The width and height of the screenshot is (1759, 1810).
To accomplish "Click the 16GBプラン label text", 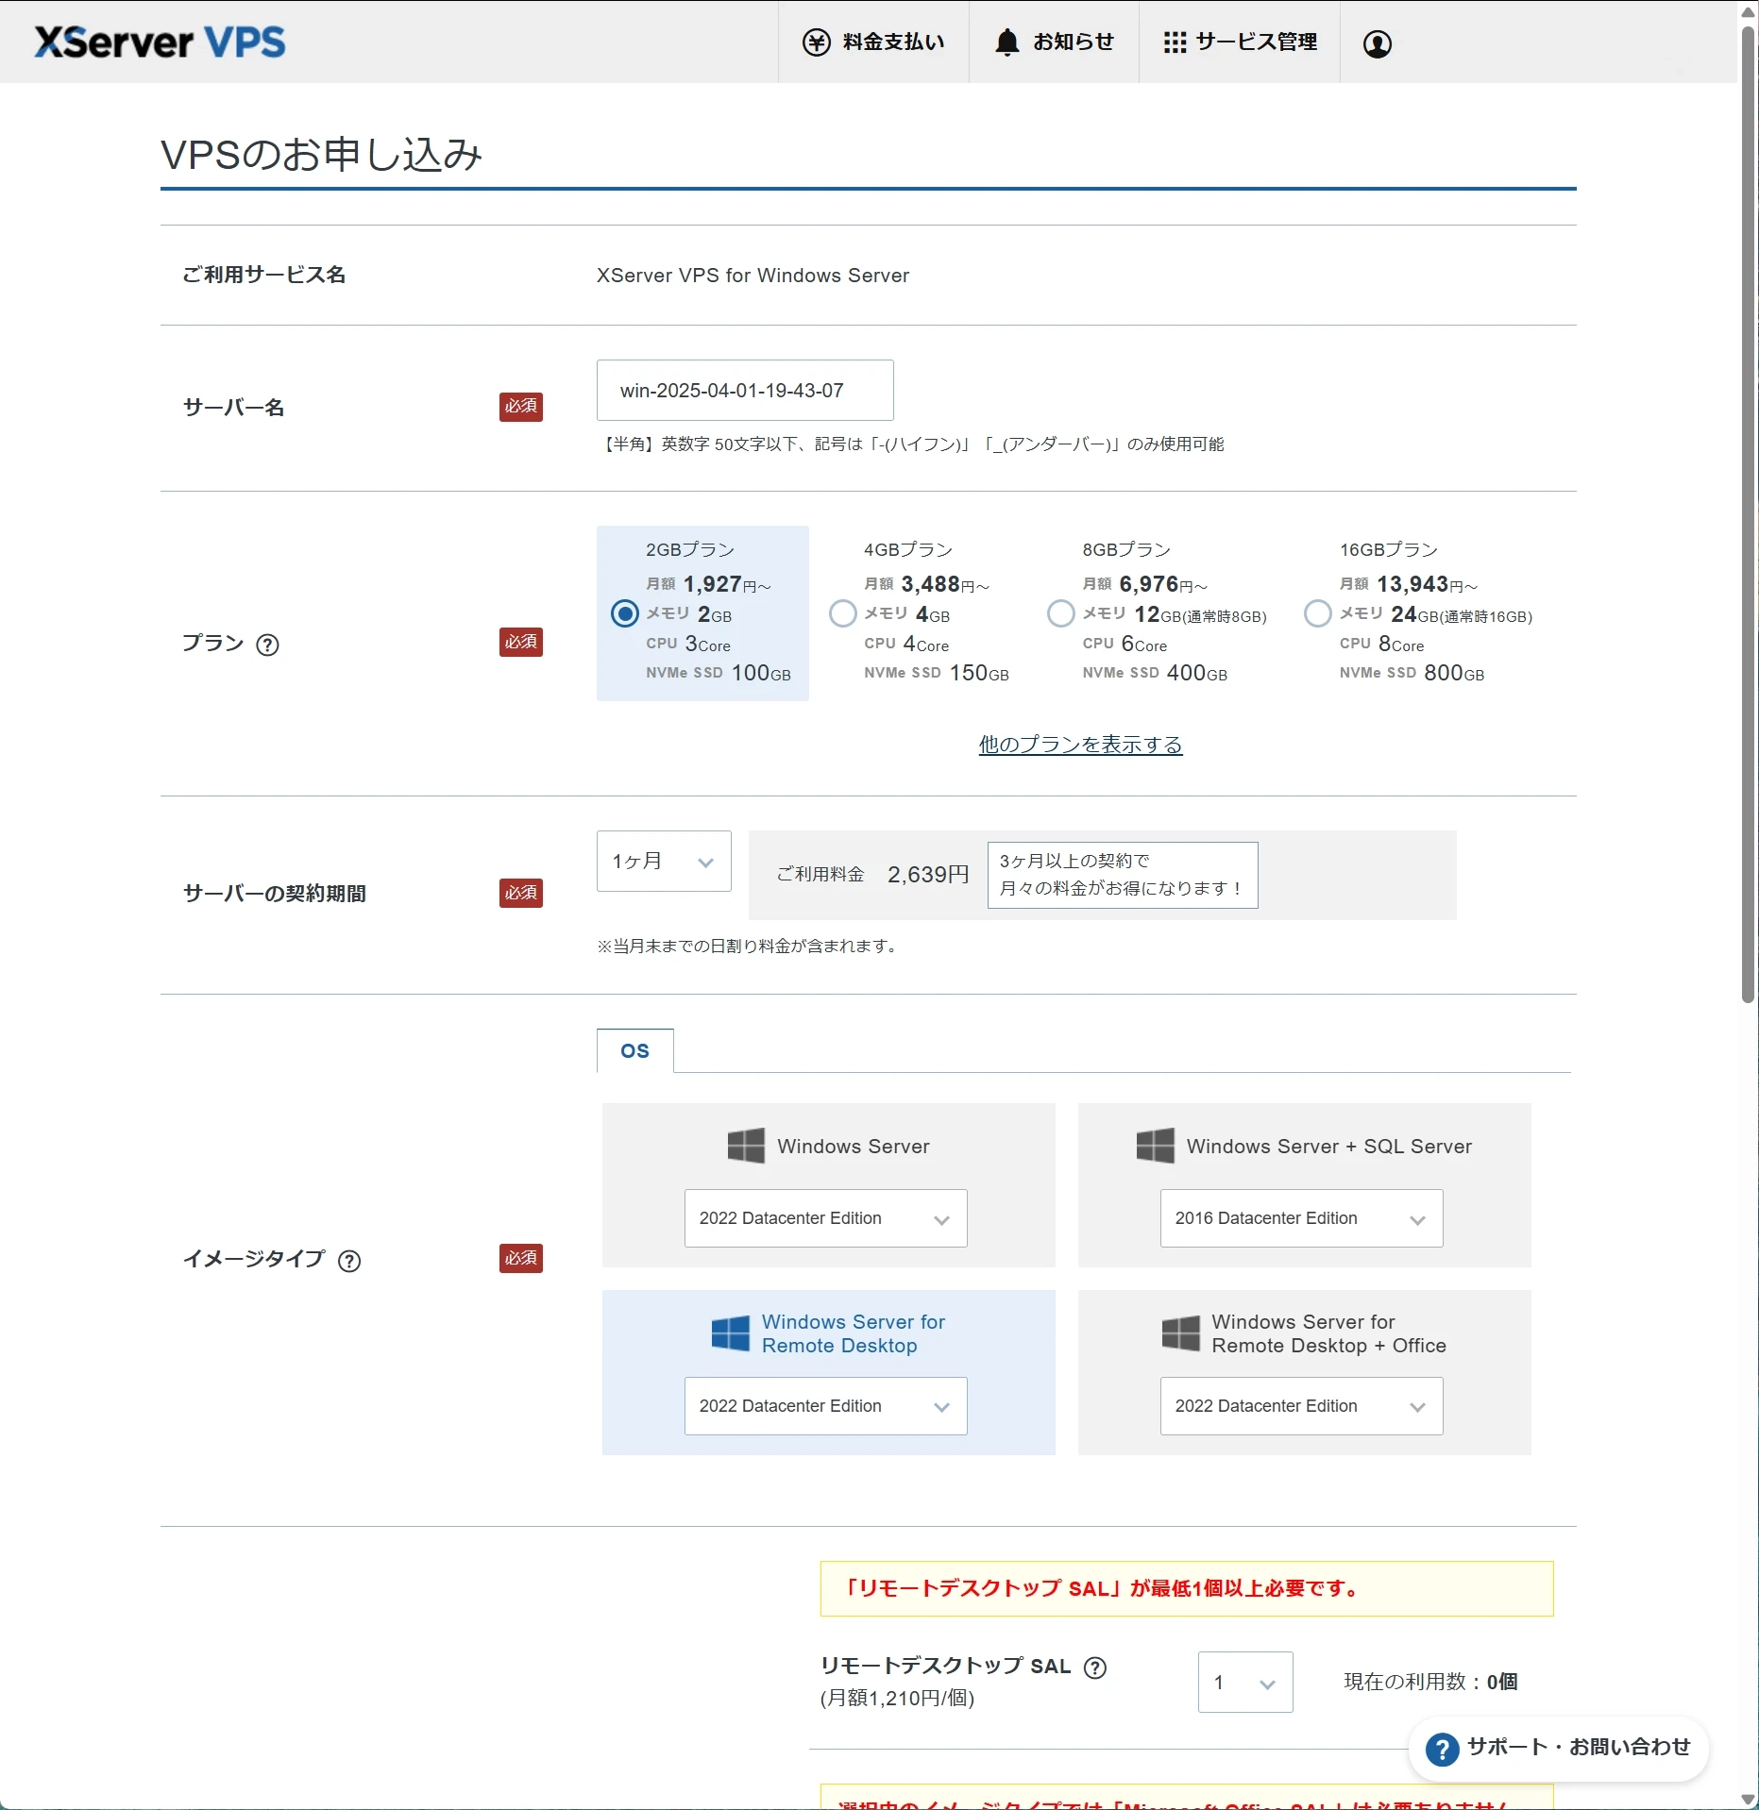I will (x=1388, y=549).
